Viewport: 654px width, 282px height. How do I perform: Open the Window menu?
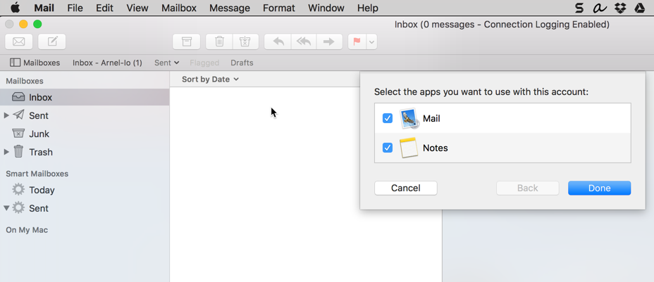326,8
